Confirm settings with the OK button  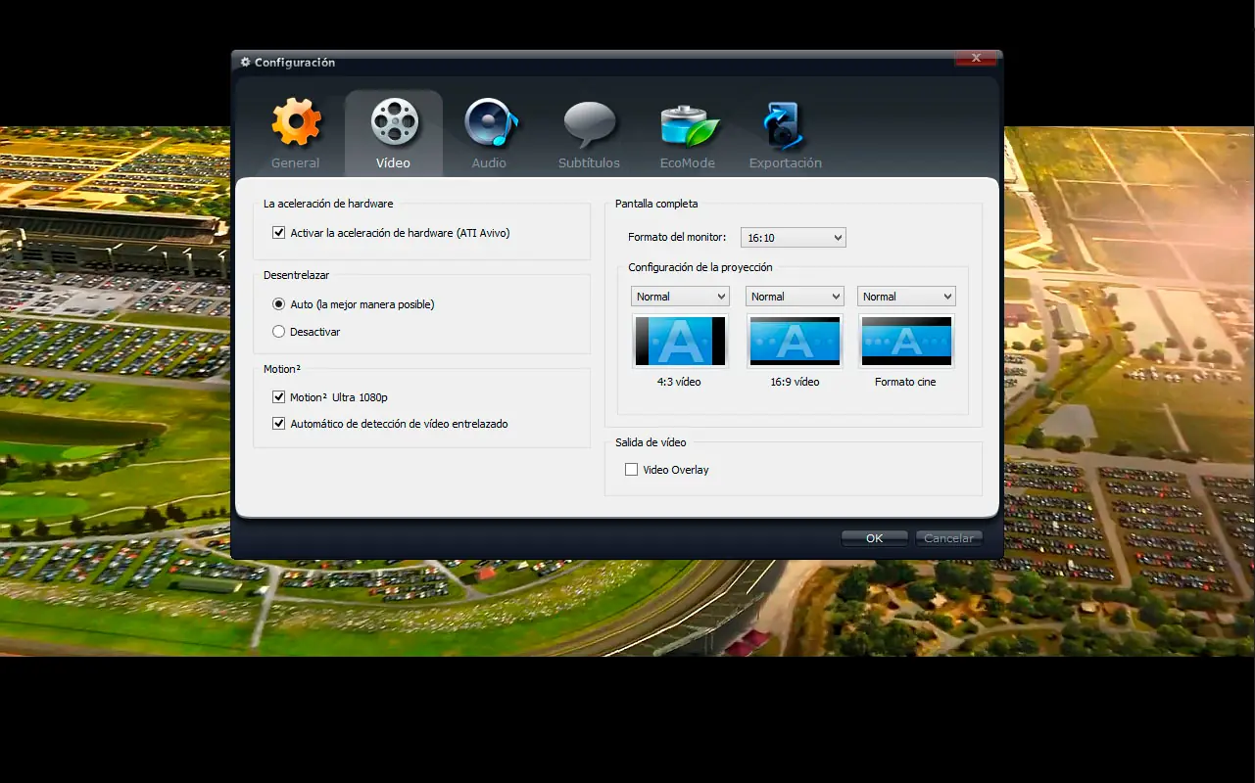(875, 538)
